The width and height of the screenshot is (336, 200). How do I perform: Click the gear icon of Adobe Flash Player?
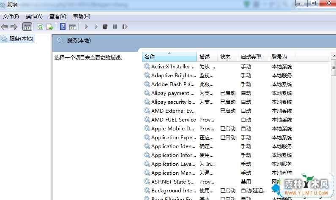(x=147, y=84)
